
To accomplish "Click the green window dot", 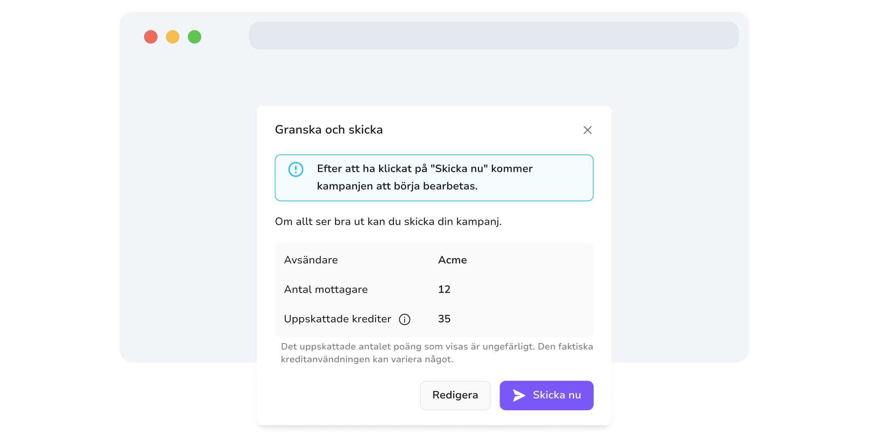I will (194, 37).
